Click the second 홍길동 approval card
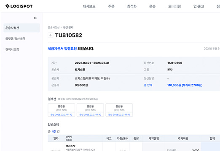Screen dimensions: 220x151 tap(90, 110)
